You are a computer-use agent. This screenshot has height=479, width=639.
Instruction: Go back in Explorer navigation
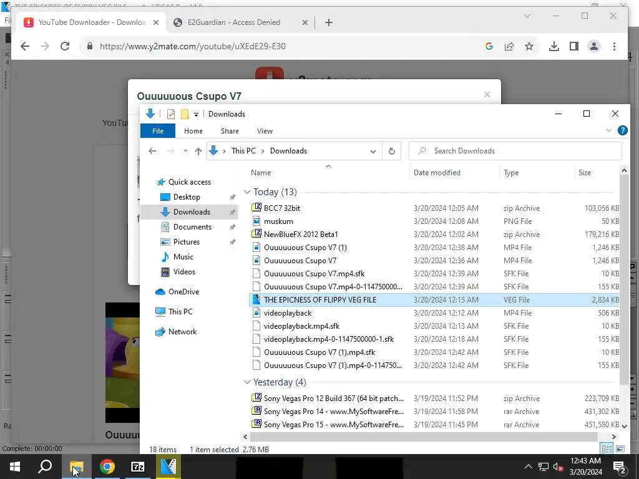click(x=152, y=151)
